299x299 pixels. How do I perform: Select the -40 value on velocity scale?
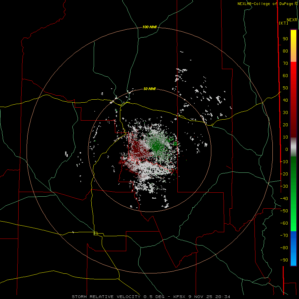[x=284, y=199]
